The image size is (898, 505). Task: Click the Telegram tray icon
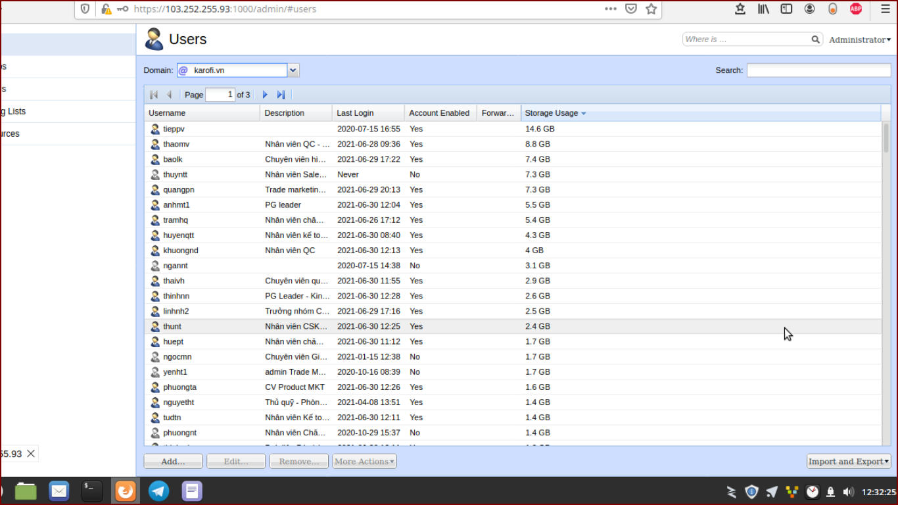772,492
